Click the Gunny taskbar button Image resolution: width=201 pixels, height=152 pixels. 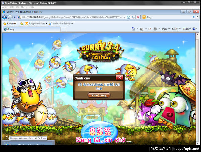28,144
